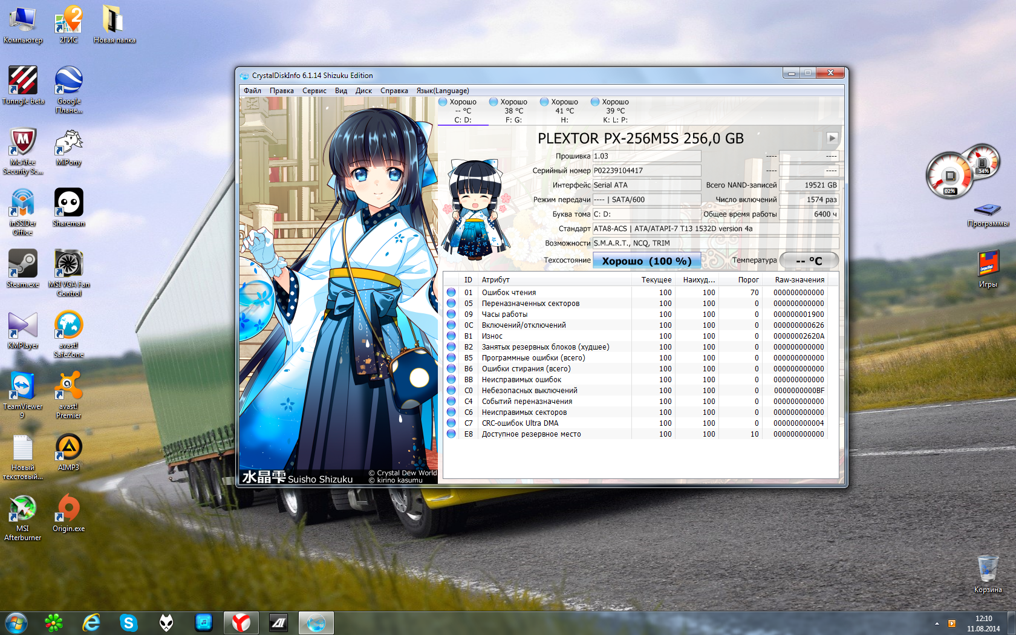Viewport: 1016px width, 635px height.
Task: Click the CPU meter desktop gadget
Action: pos(962,172)
